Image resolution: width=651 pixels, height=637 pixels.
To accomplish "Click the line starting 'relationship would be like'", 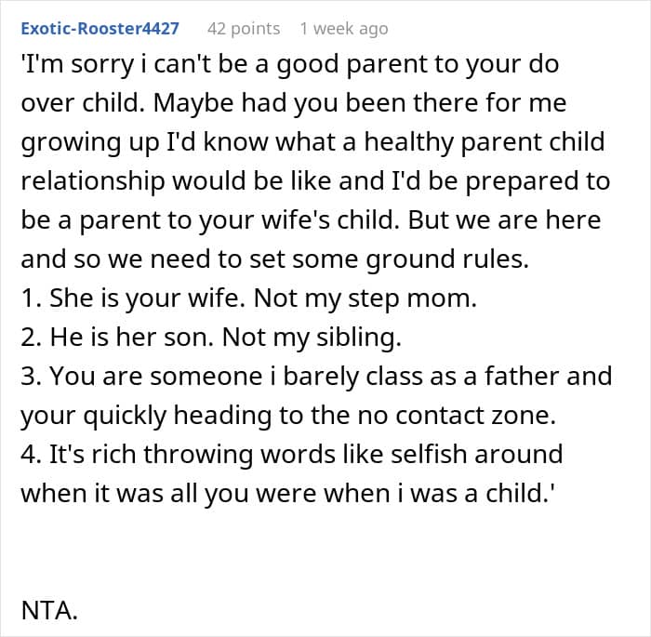I will [x=314, y=181].
